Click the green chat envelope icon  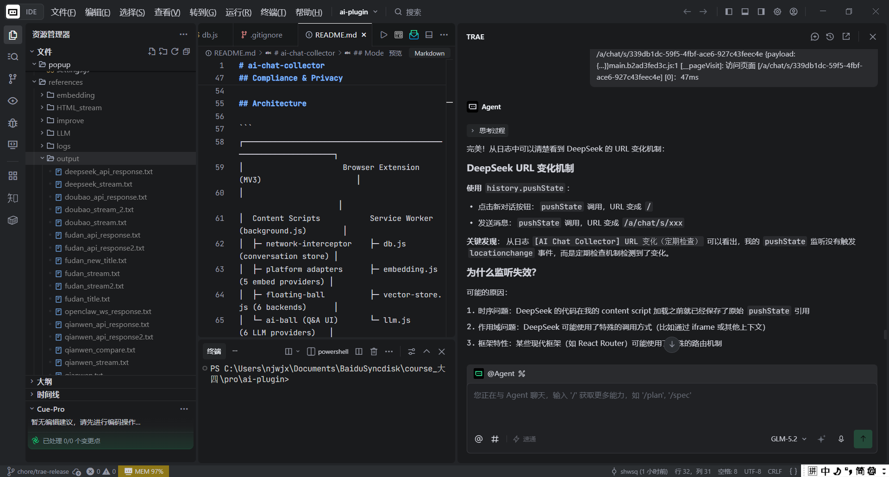[414, 35]
